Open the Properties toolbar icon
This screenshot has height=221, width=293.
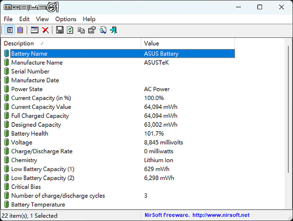pos(92,30)
